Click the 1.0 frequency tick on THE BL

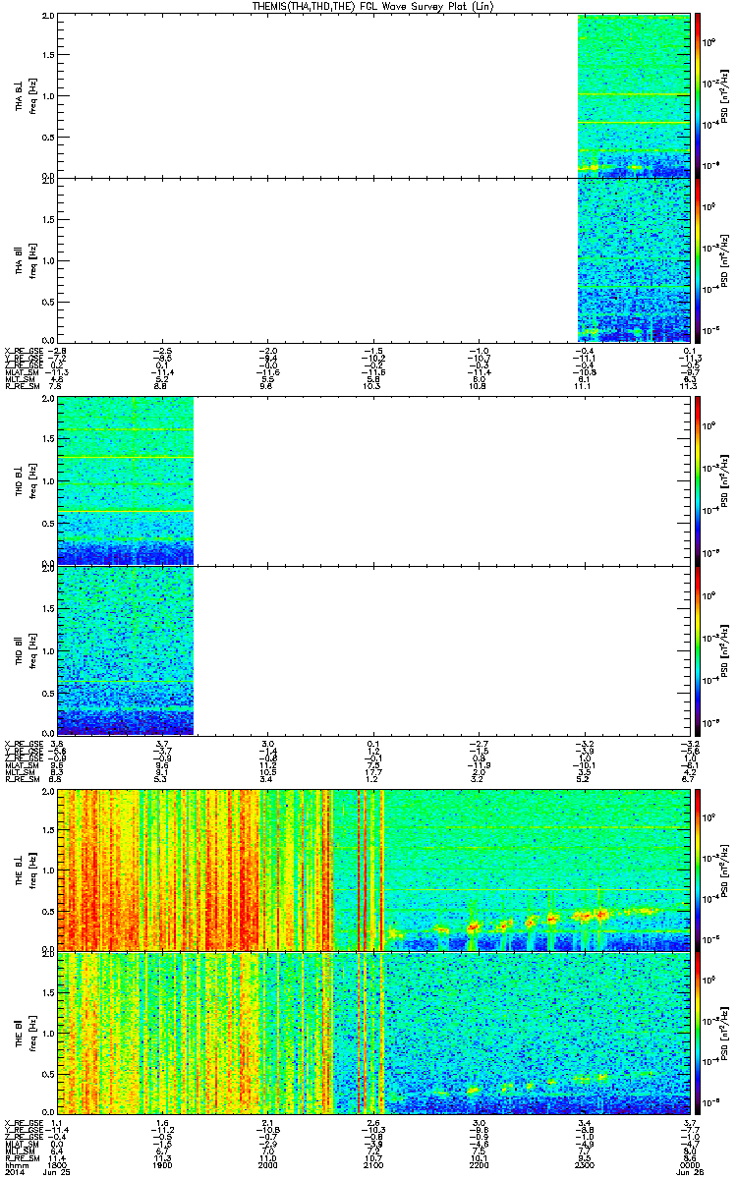49,870
